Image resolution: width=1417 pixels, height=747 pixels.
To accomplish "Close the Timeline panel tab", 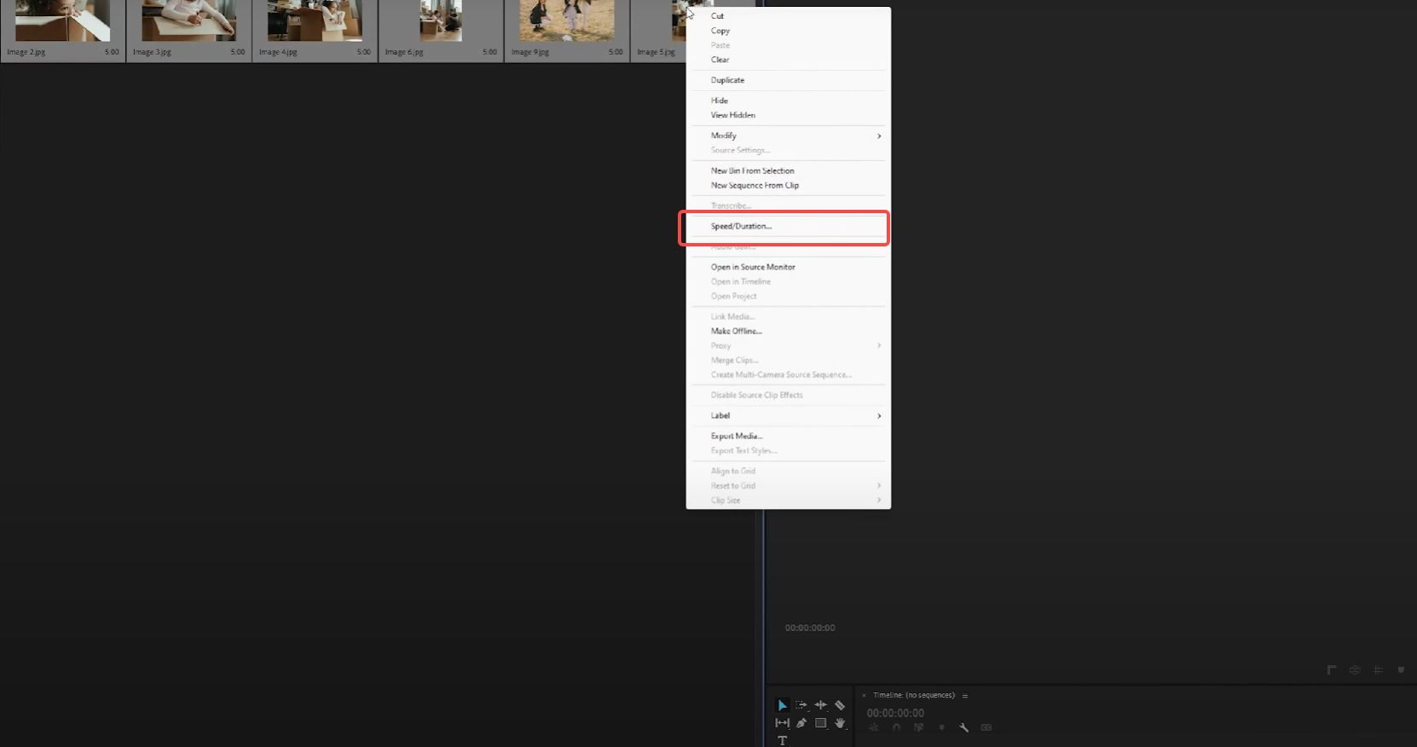I will click(864, 696).
